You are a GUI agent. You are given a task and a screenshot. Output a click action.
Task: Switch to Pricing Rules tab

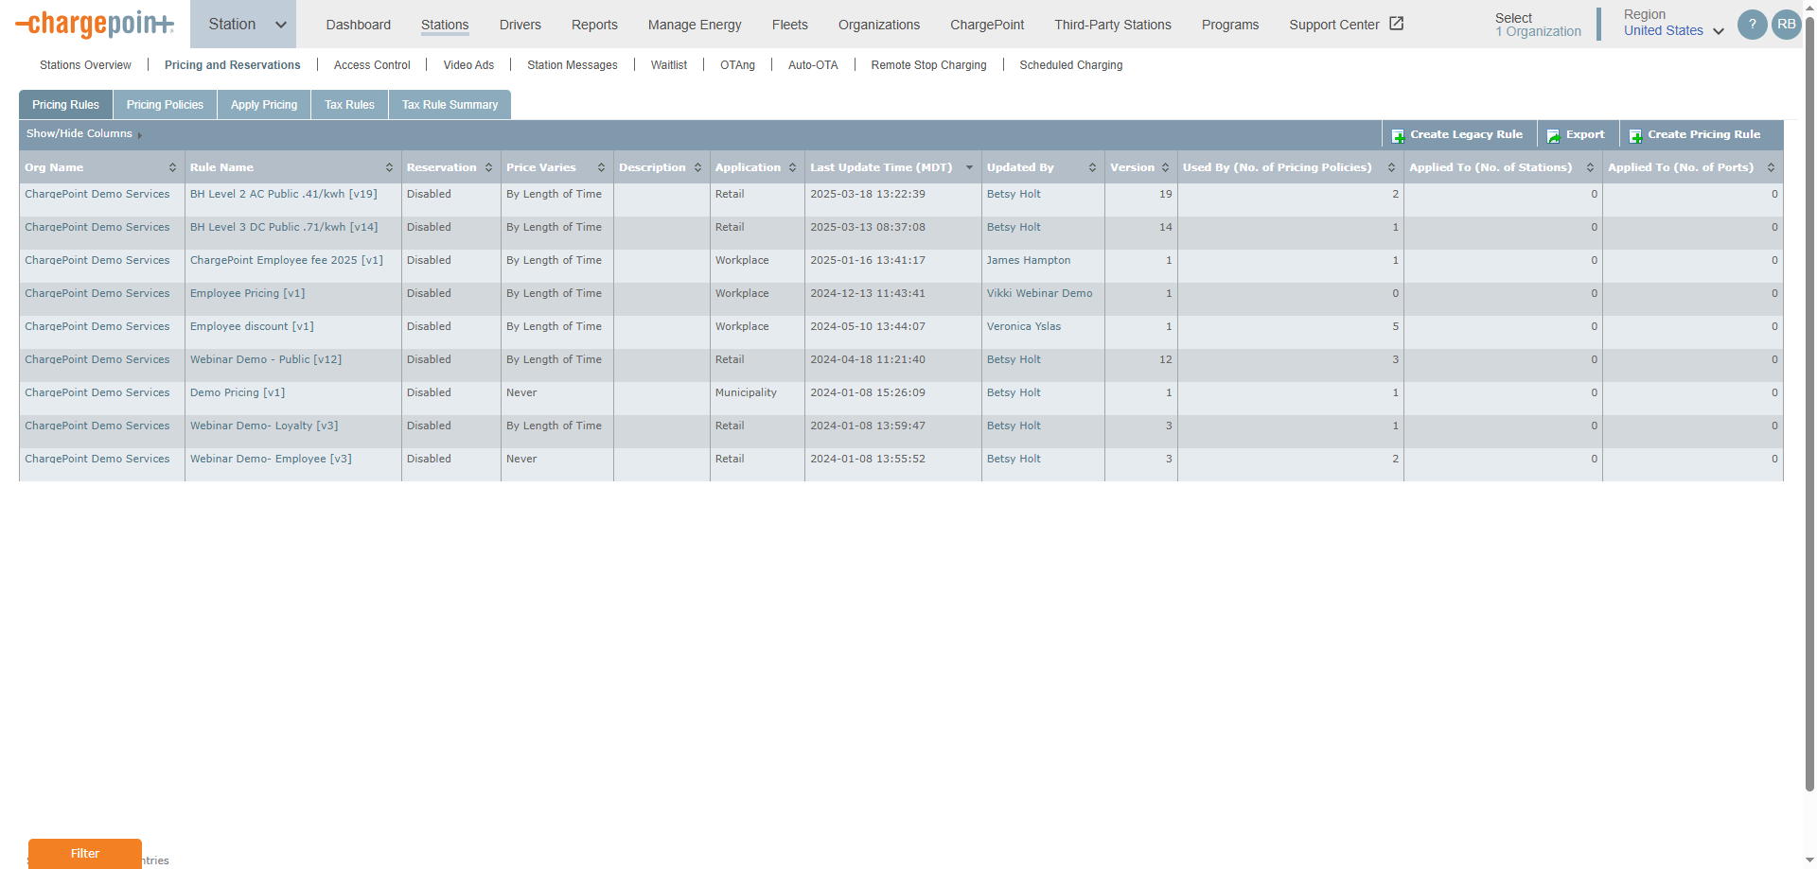[66, 105]
